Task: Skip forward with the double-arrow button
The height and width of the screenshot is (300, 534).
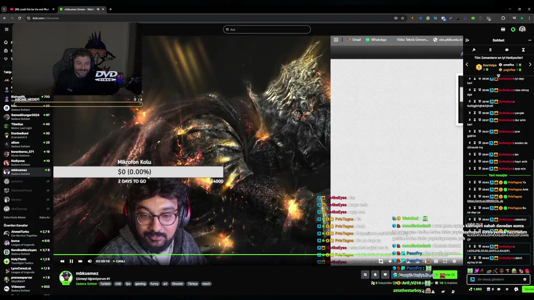Action: (x=80, y=261)
